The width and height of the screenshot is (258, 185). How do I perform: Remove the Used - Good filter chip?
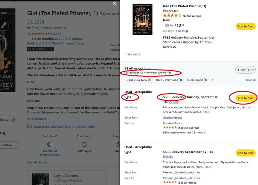click(x=205, y=80)
